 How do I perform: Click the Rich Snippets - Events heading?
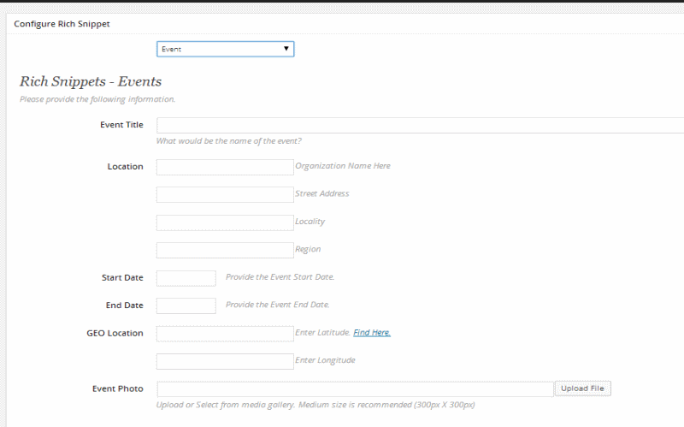click(x=91, y=81)
